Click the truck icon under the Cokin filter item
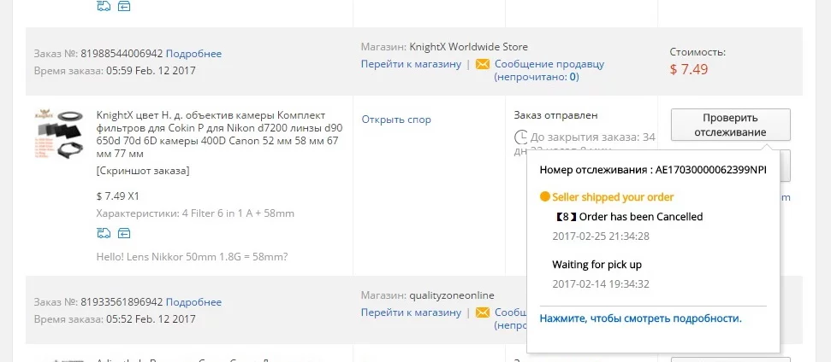Image resolution: width=831 pixels, height=362 pixels. pos(104,233)
